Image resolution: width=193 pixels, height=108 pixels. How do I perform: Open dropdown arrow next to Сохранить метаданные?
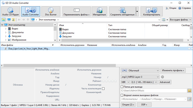coord(137,11)
